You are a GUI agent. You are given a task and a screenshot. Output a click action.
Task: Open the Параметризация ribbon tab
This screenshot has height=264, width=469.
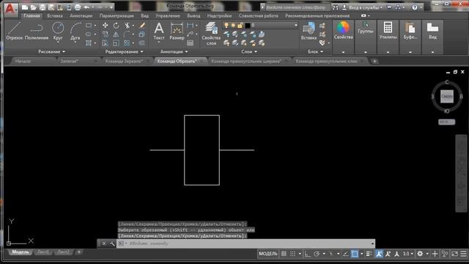[117, 15]
